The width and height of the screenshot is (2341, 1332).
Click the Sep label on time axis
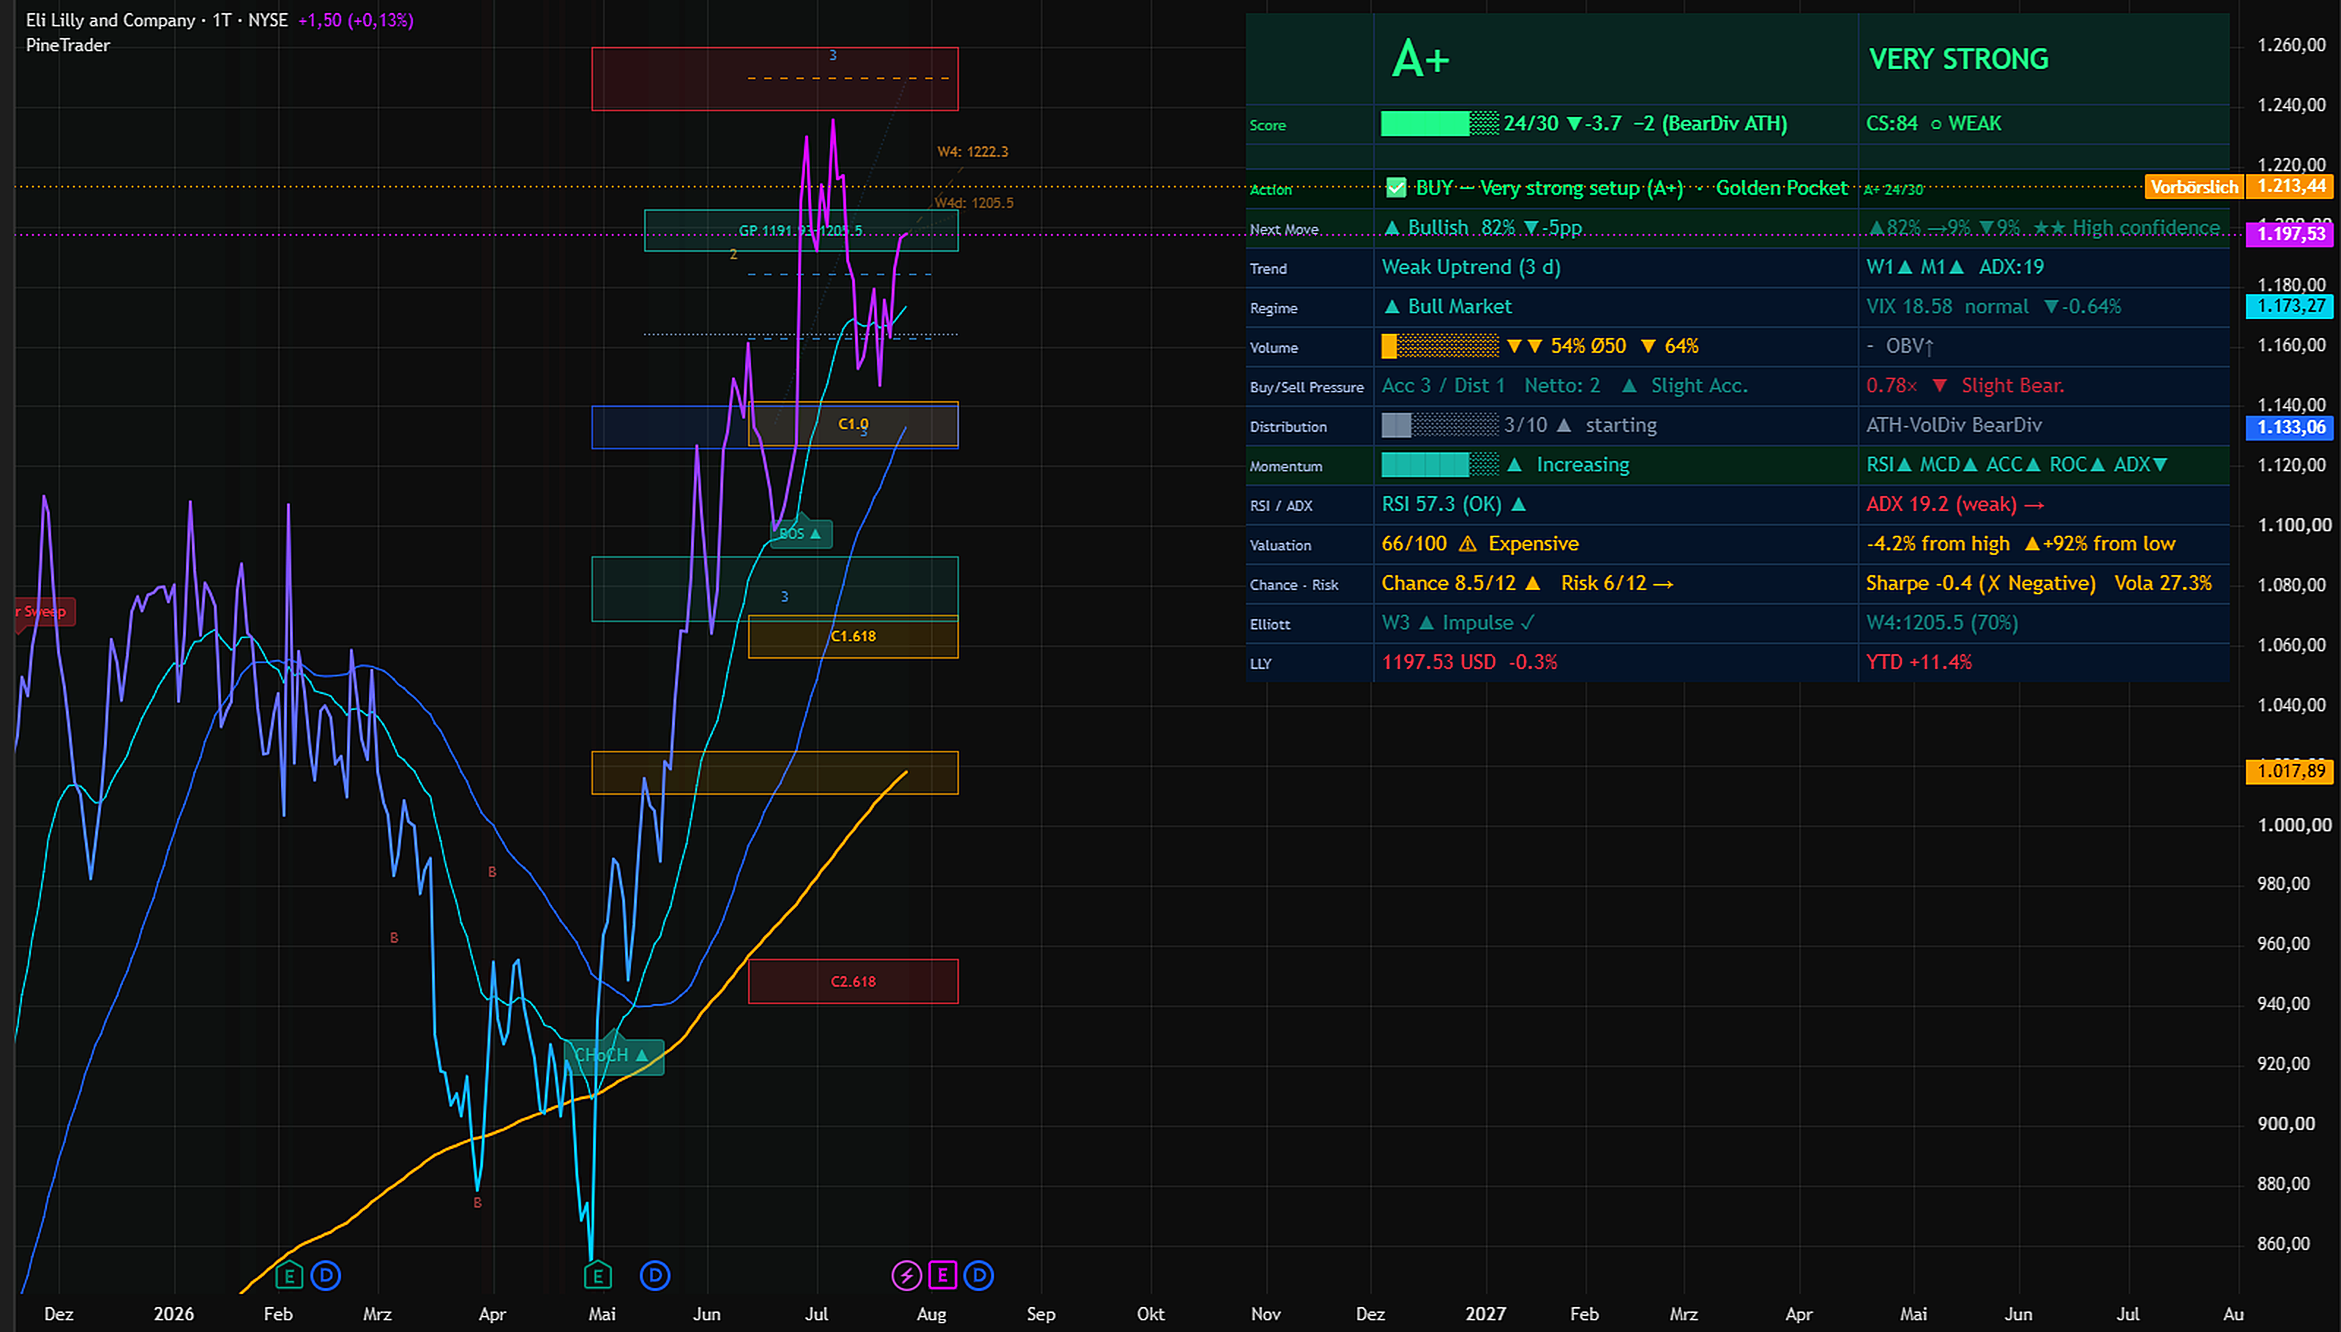point(1040,1314)
